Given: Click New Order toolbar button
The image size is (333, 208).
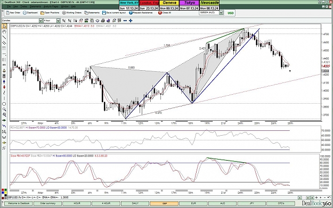Looking at the screenshot, I should click(13, 13).
